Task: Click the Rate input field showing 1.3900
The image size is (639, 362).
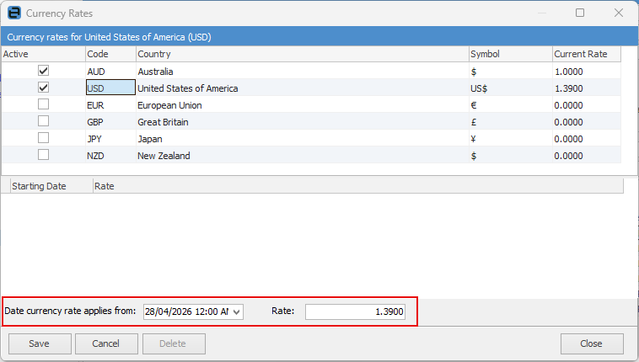Action: coord(355,312)
